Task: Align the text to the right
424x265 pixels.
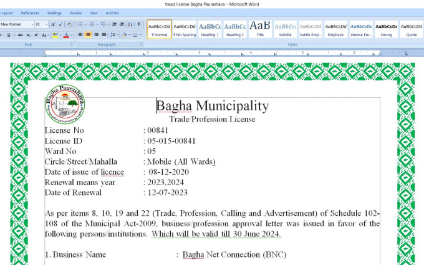Action: point(96,35)
